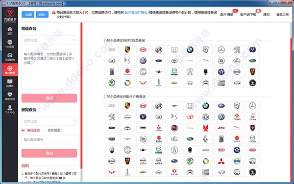Open the 通知 notifications item
Image resolution: width=294 pixels, height=184 pixels.
(x=266, y=14)
